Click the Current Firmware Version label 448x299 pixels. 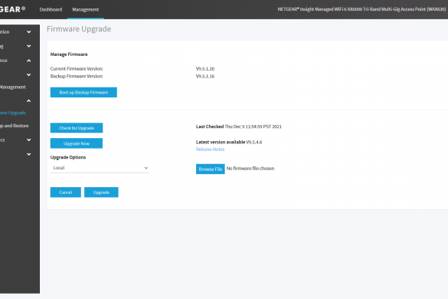77,69
